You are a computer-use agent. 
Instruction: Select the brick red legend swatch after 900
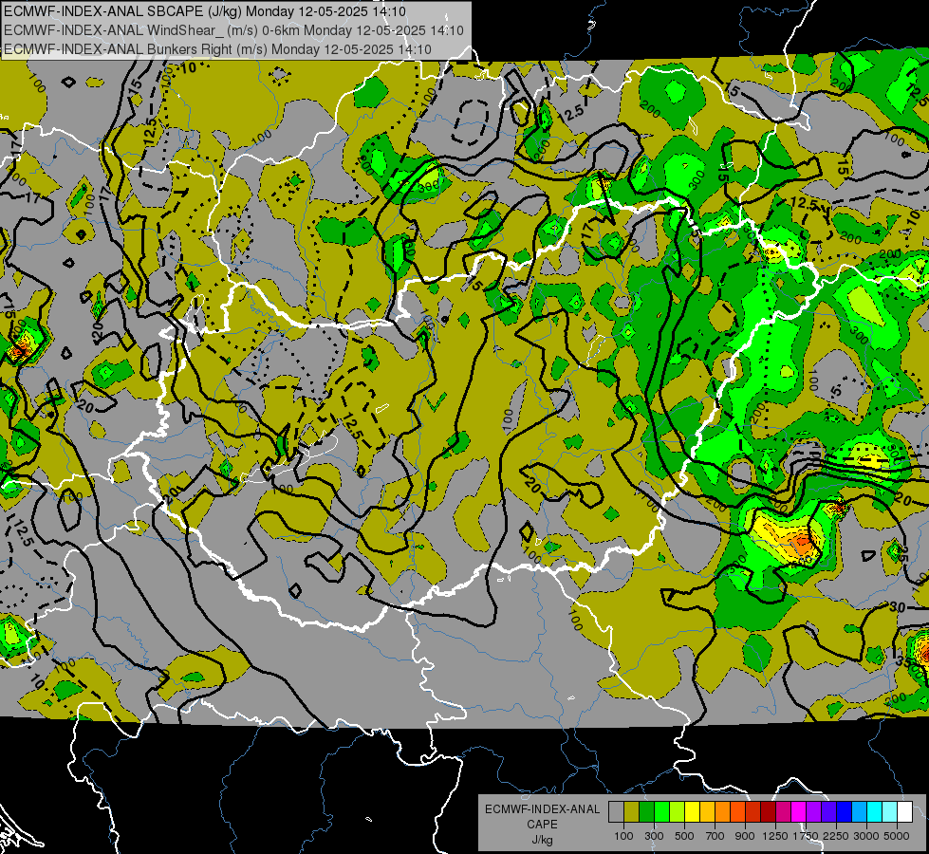(x=753, y=812)
